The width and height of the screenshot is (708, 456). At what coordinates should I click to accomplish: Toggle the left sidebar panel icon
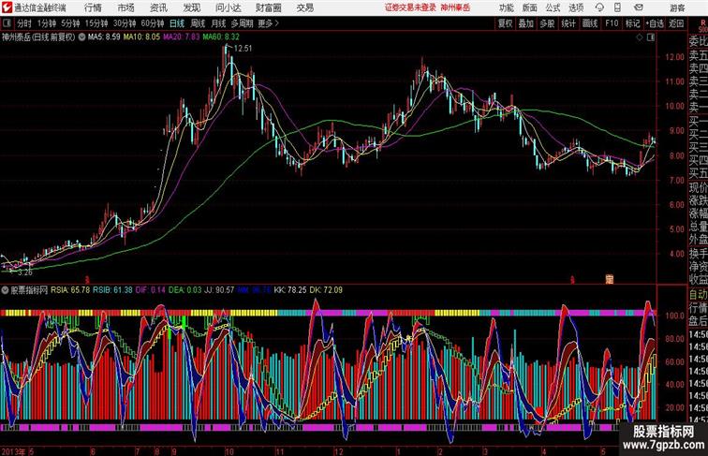point(7,23)
